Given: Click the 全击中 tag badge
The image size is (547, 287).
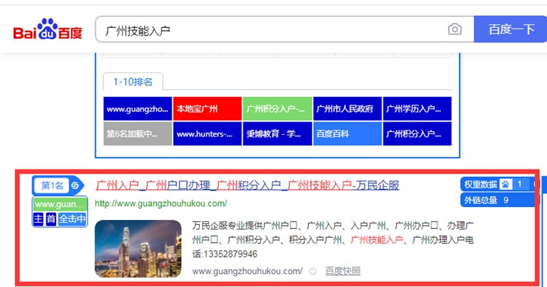Looking at the screenshot, I should tap(72, 219).
